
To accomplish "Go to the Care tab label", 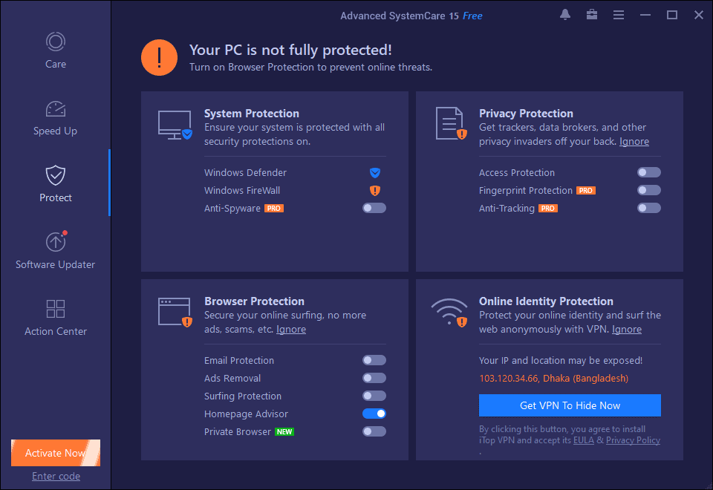I will click(x=56, y=64).
